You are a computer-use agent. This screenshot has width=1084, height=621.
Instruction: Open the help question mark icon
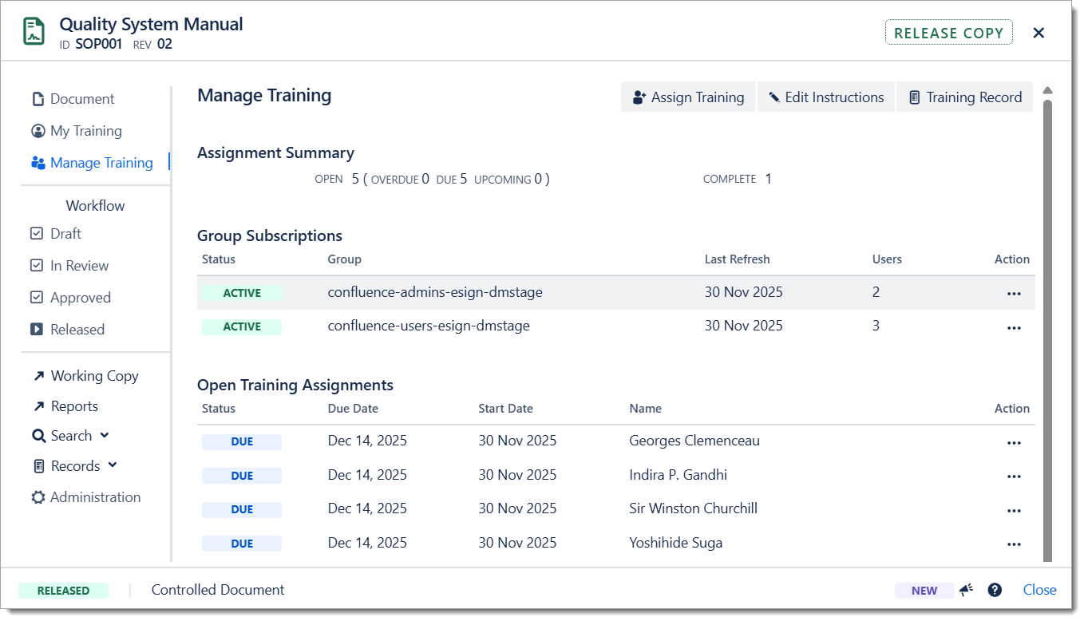pyautogui.click(x=995, y=590)
